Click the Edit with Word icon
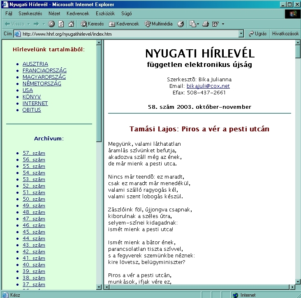The image size is (301, 298). pyautogui.click(x=215, y=24)
